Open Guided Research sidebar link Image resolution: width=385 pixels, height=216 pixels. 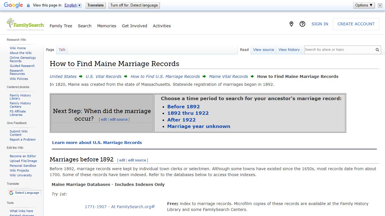pos(22,66)
